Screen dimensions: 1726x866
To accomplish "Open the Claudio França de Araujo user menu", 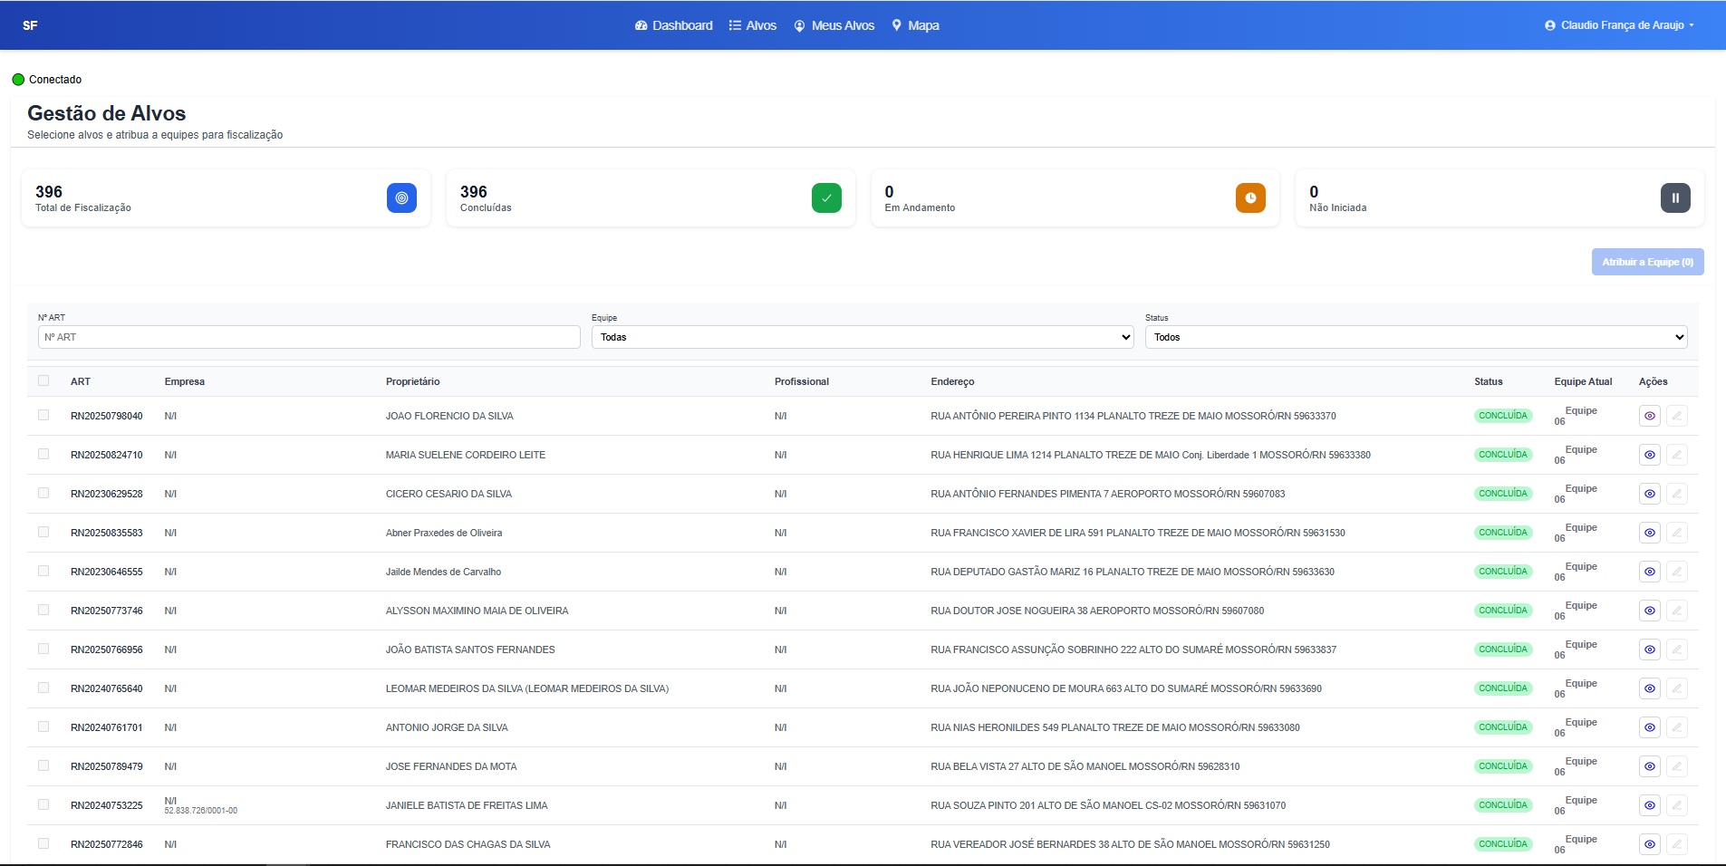I will pos(1619,25).
